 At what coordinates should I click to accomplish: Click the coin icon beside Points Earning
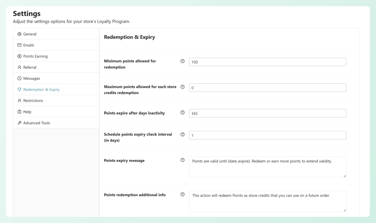tap(19, 56)
